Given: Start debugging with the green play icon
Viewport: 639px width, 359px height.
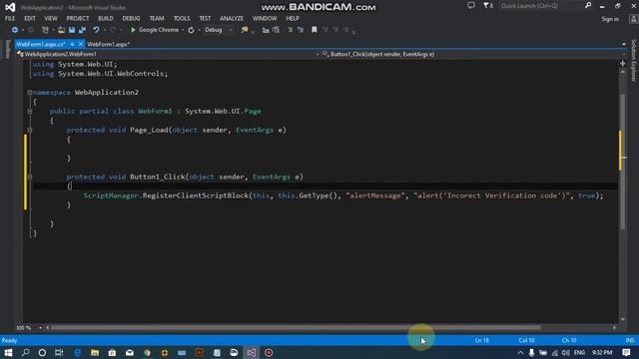Looking at the screenshot, I should coord(133,30).
